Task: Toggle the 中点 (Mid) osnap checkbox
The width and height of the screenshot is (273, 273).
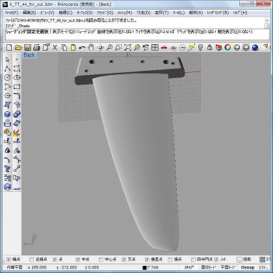Action: 78,259
